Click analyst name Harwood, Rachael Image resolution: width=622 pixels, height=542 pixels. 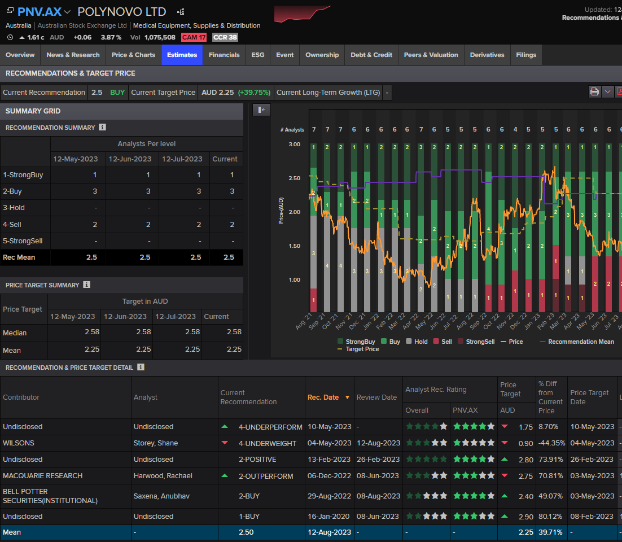pyautogui.click(x=163, y=476)
